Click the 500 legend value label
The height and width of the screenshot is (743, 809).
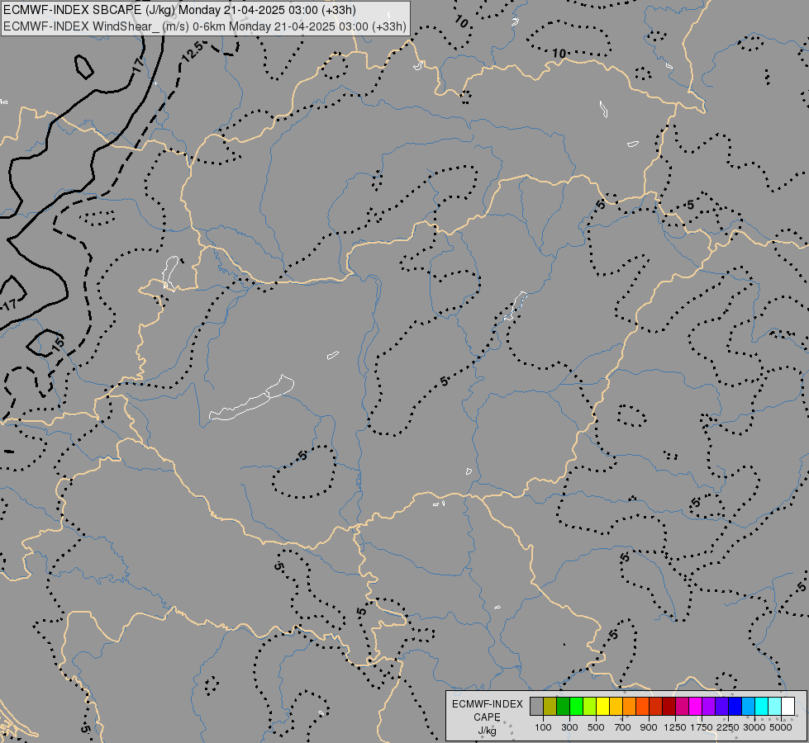[596, 727]
